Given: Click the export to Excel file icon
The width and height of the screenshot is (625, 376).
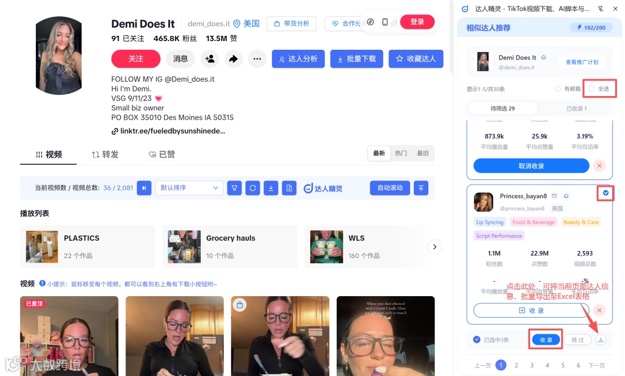Looking at the screenshot, I should pyautogui.click(x=289, y=188).
